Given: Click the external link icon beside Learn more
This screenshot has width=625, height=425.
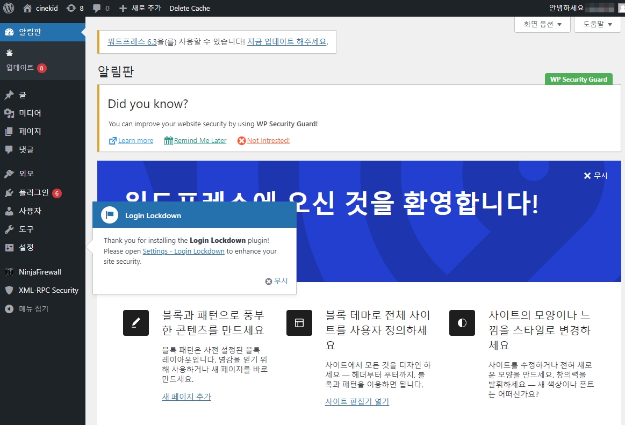Looking at the screenshot, I should pyautogui.click(x=113, y=141).
